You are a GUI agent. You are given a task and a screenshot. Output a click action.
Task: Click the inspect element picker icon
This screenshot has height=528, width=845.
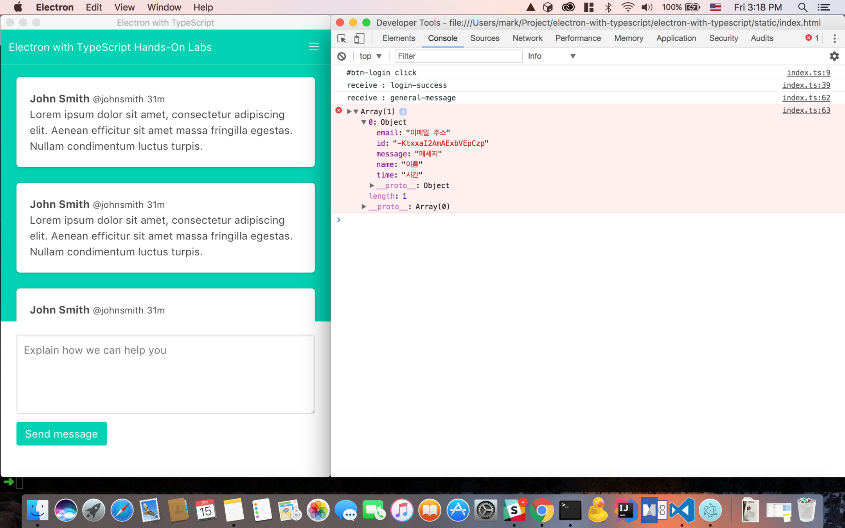pyautogui.click(x=342, y=38)
